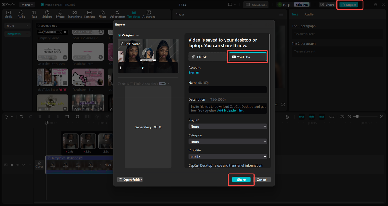
Task: Click the player fullscreen icon
Action: (x=283, y=105)
